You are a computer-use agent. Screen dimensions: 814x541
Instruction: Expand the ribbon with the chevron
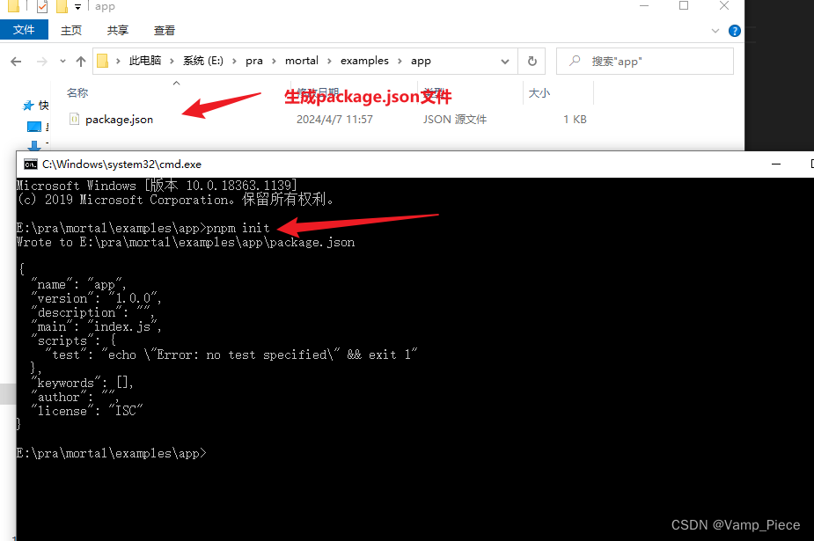pyautogui.click(x=715, y=31)
